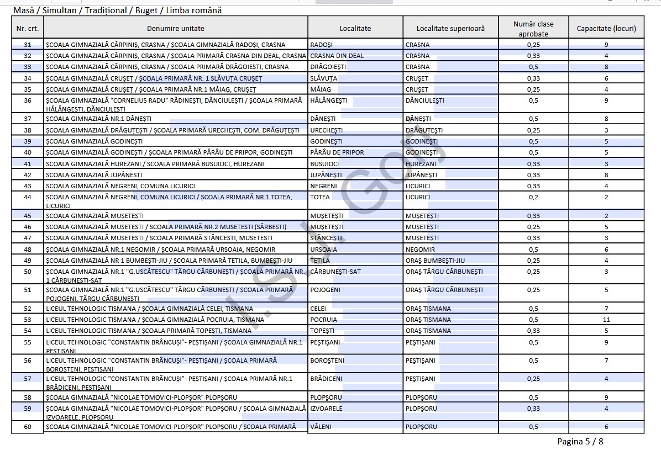This screenshot has height=456, width=661.
Task: Click the 'Denumire unitate' column header
Action: (175, 28)
